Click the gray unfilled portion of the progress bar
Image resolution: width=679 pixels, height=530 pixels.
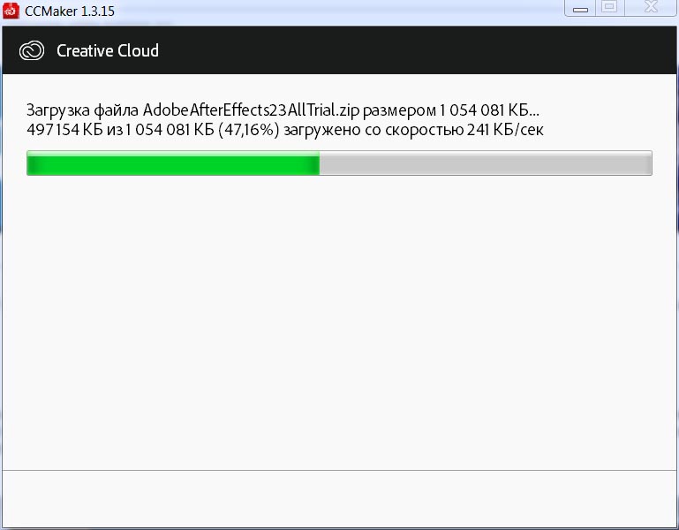486,163
